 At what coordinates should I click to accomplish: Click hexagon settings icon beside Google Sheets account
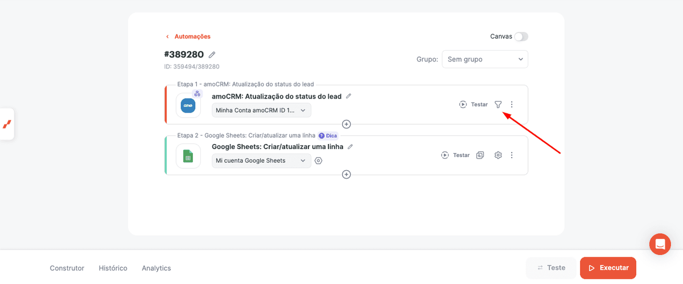(318, 161)
